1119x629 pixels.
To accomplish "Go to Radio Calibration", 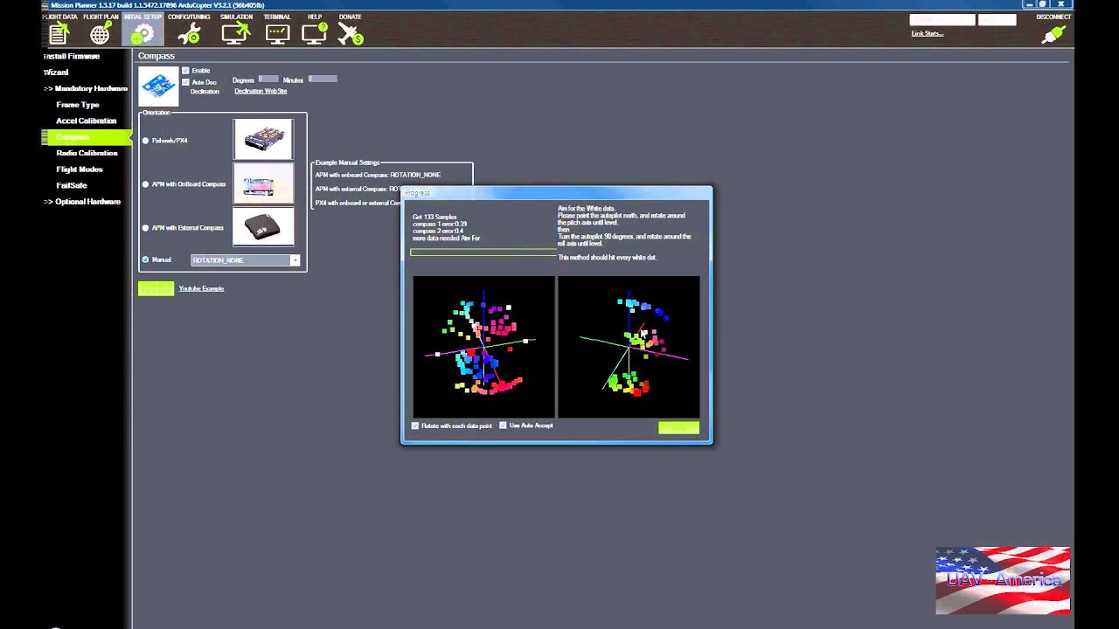I will coord(87,153).
